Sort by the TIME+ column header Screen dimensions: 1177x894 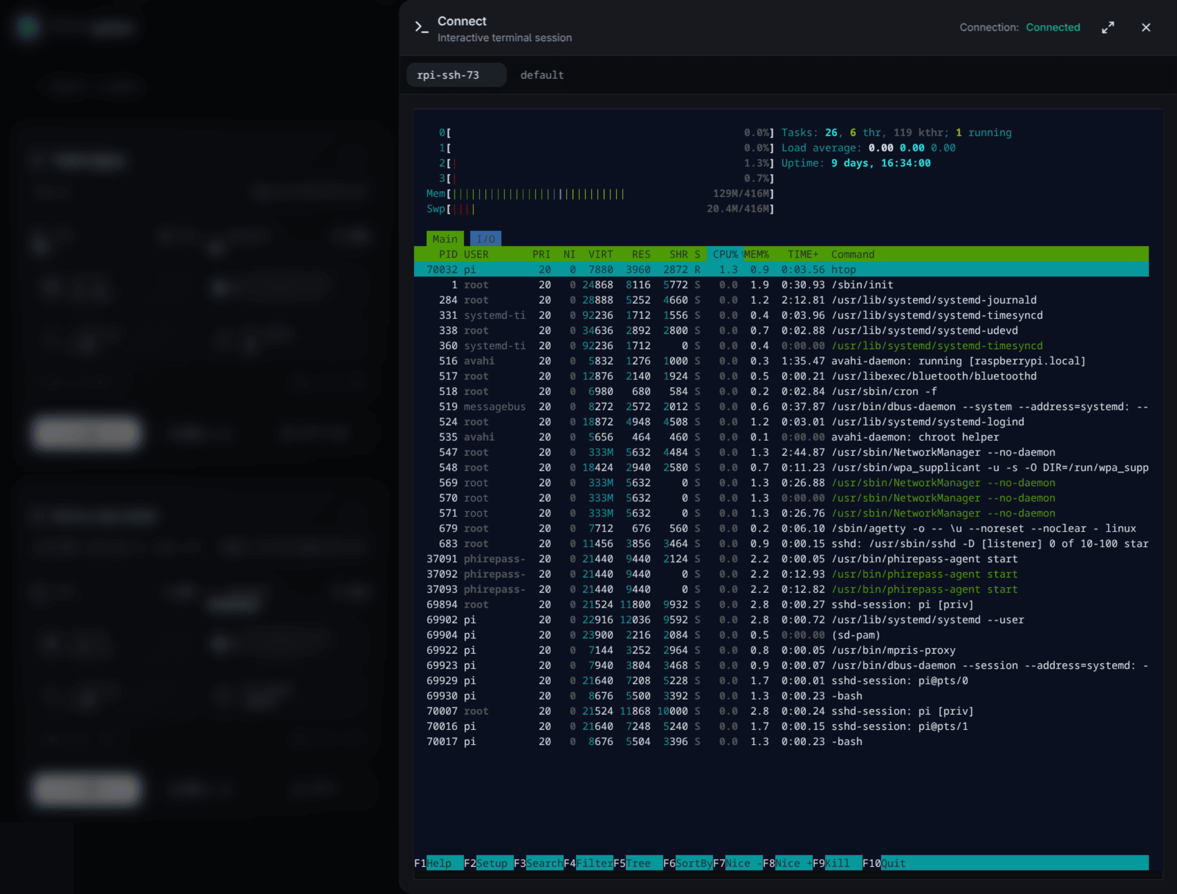803,254
